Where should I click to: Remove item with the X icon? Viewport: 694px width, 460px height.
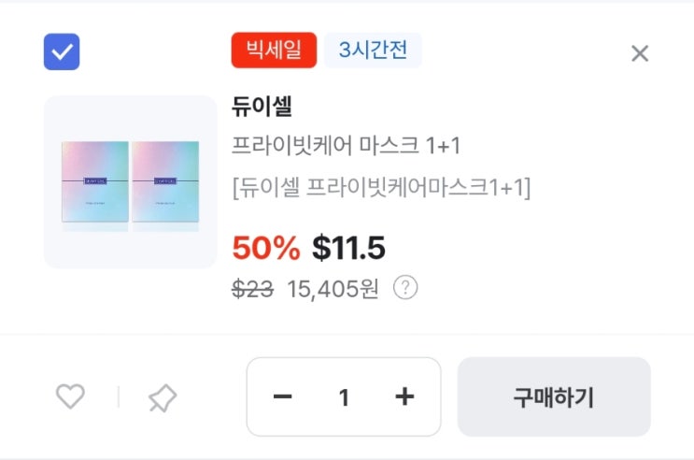tap(640, 53)
